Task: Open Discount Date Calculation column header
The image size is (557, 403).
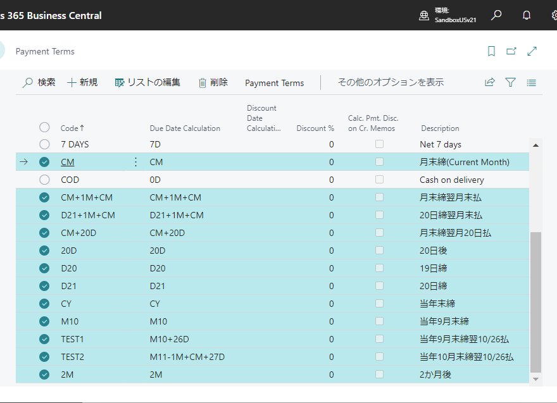Action: point(263,118)
